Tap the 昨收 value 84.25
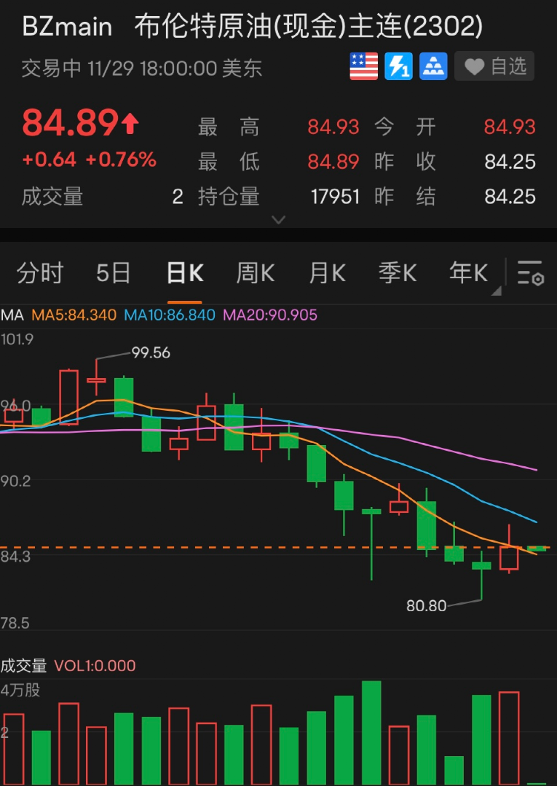This screenshot has height=786, width=557. [510, 162]
